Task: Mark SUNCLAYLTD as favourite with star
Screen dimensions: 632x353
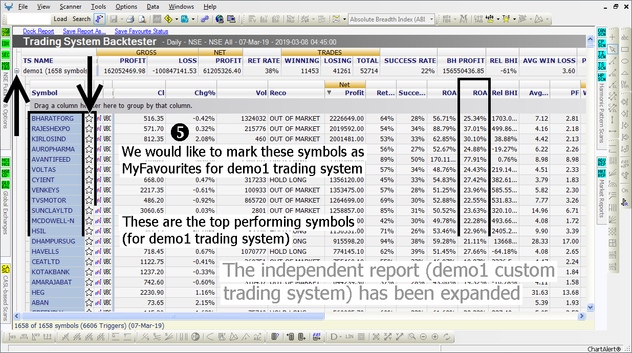Action: pos(89,210)
